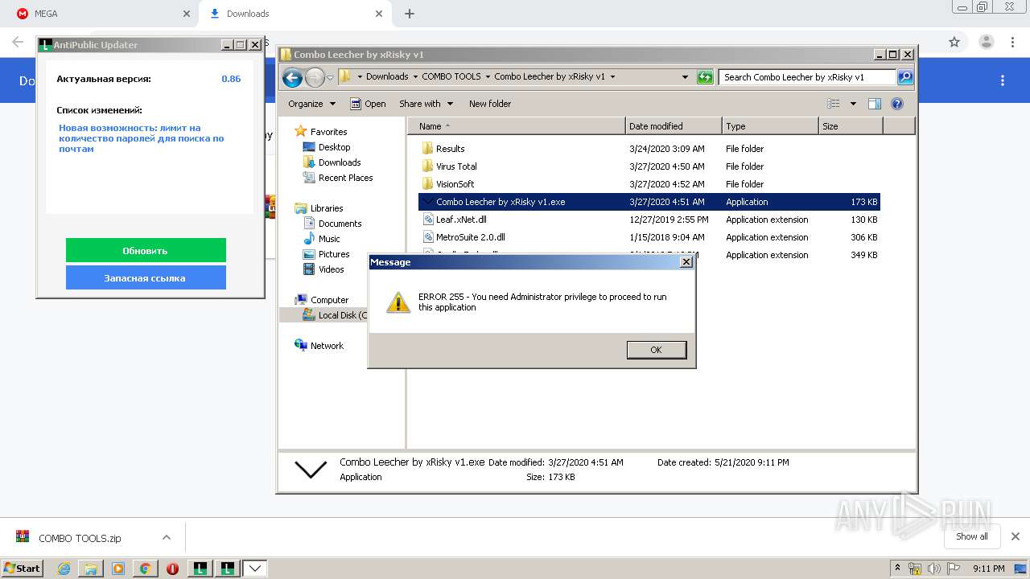This screenshot has height=579, width=1030.
Task: Bookmark this page with star icon
Action: pyautogui.click(x=954, y=42)
